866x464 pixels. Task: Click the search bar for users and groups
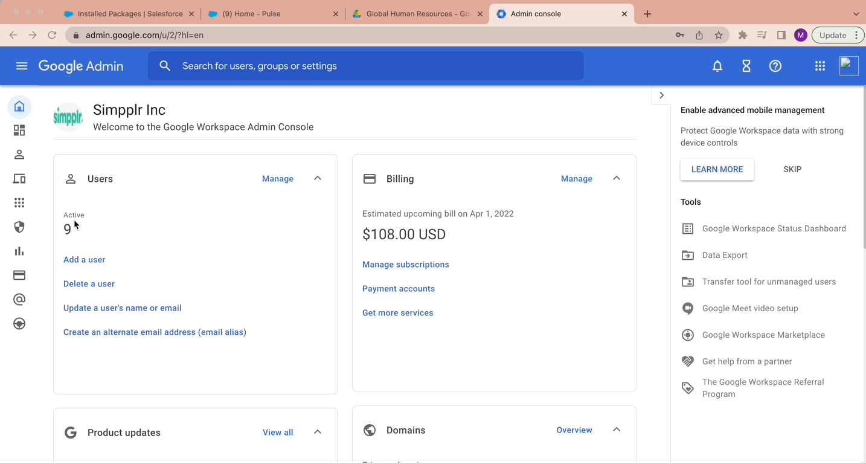[365, 66]
